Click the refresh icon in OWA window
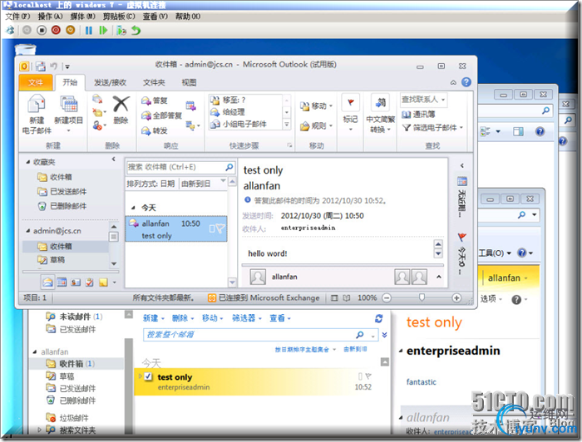The width and height of the screenshot is (582, 442). coord(378,318)
